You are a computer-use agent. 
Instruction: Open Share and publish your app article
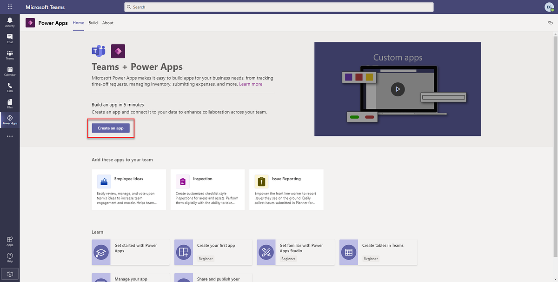tap(213, 277)
